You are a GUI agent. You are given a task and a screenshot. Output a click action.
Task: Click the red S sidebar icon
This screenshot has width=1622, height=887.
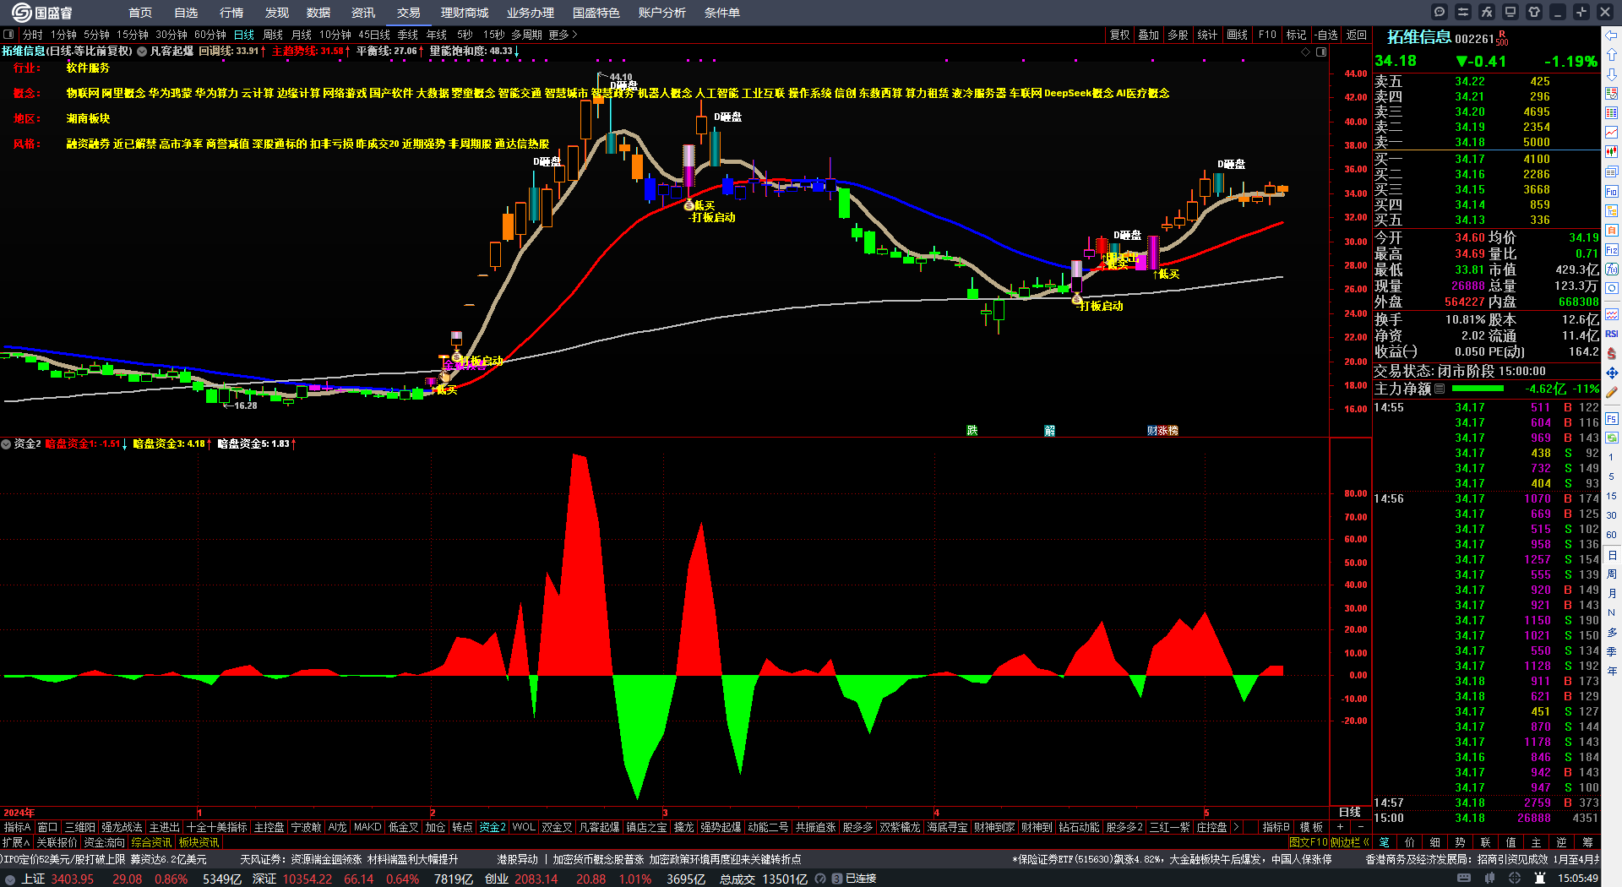pos(1612,353)
